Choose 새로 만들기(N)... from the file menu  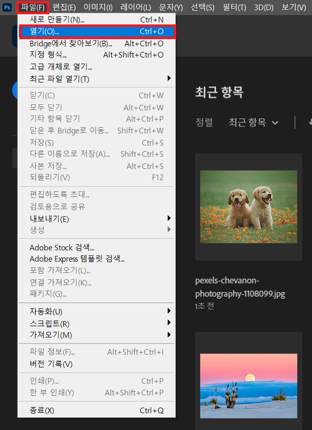97,20
